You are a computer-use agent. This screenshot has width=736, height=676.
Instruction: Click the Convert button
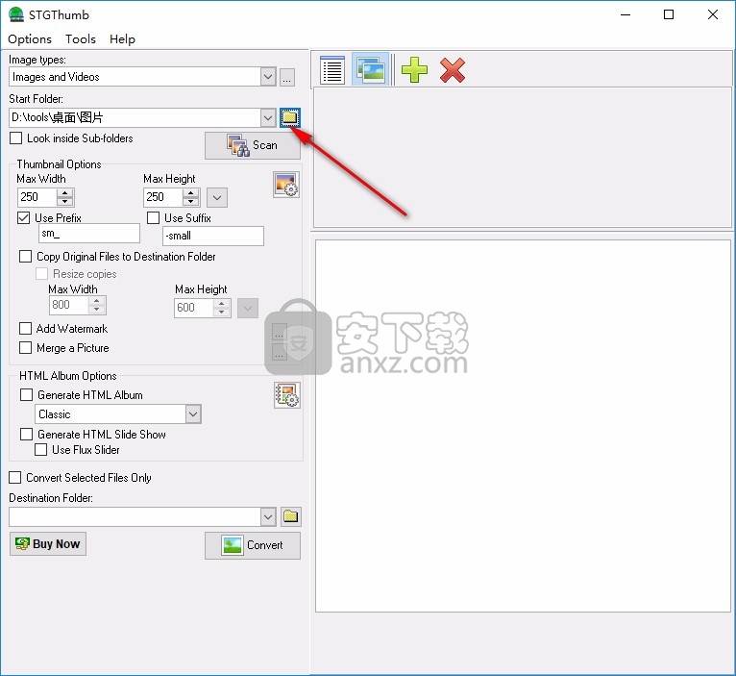pyautogui.click(x=253, y=545)
